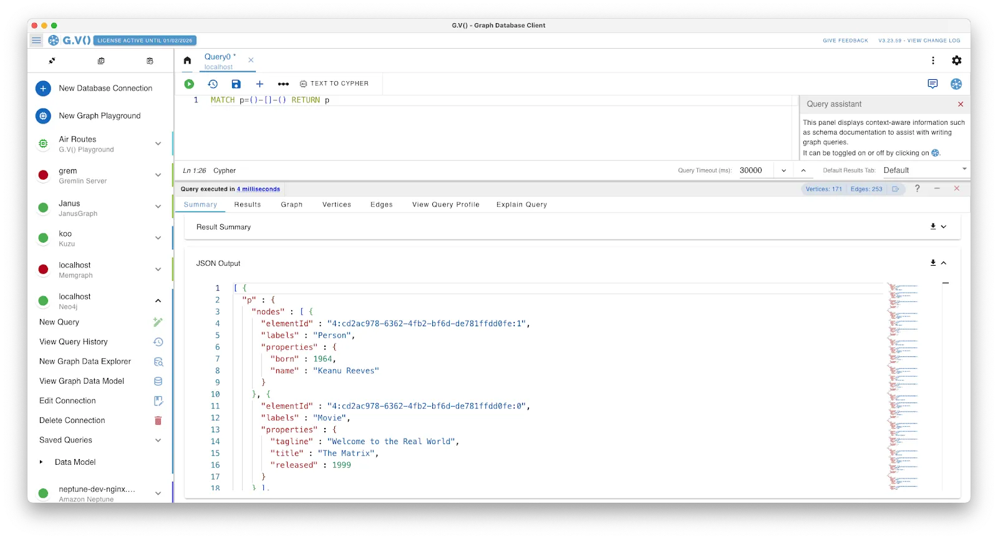Image resolution: width=998 pixels, height=539 pixels.
Task: Add a new query with the plus icon
Action: [x=259, y=84]
